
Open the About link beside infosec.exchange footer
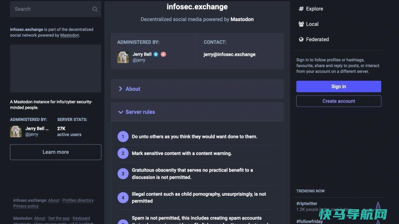(x=53, y=200)
